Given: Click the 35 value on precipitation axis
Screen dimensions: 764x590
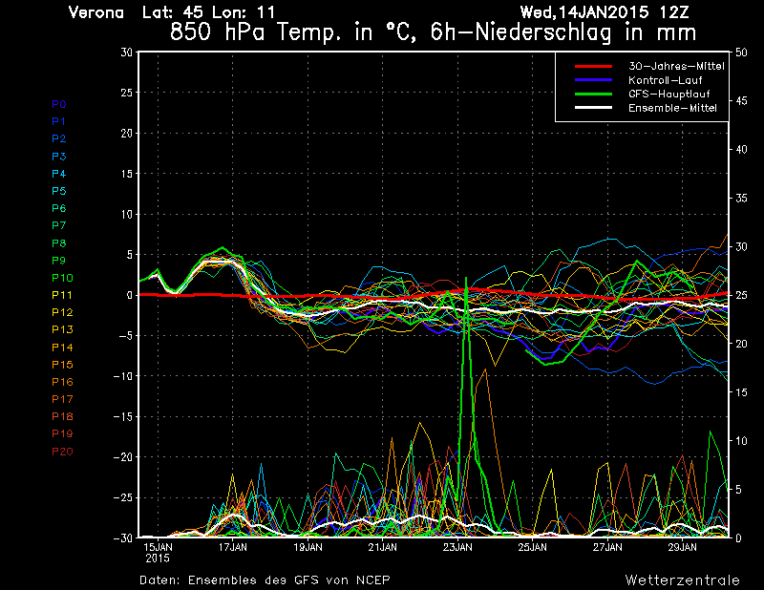Looking at the screenshot, I should coord(741,199).
